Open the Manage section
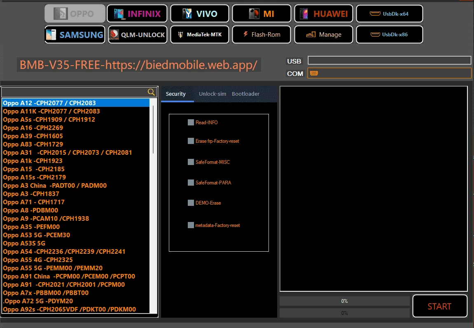 tap(323, 35)
